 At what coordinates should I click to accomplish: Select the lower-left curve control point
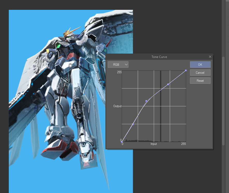click(x=133, y=124)
